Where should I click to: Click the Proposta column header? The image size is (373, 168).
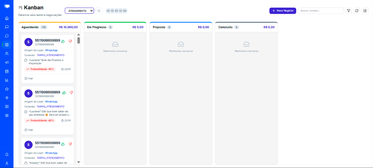181,27
